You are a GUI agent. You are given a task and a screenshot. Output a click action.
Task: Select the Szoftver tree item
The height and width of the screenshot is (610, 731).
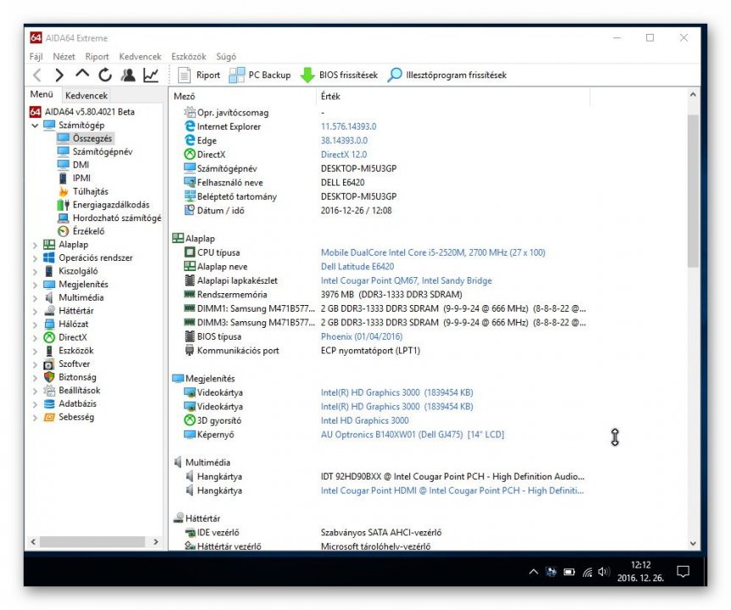75,363
